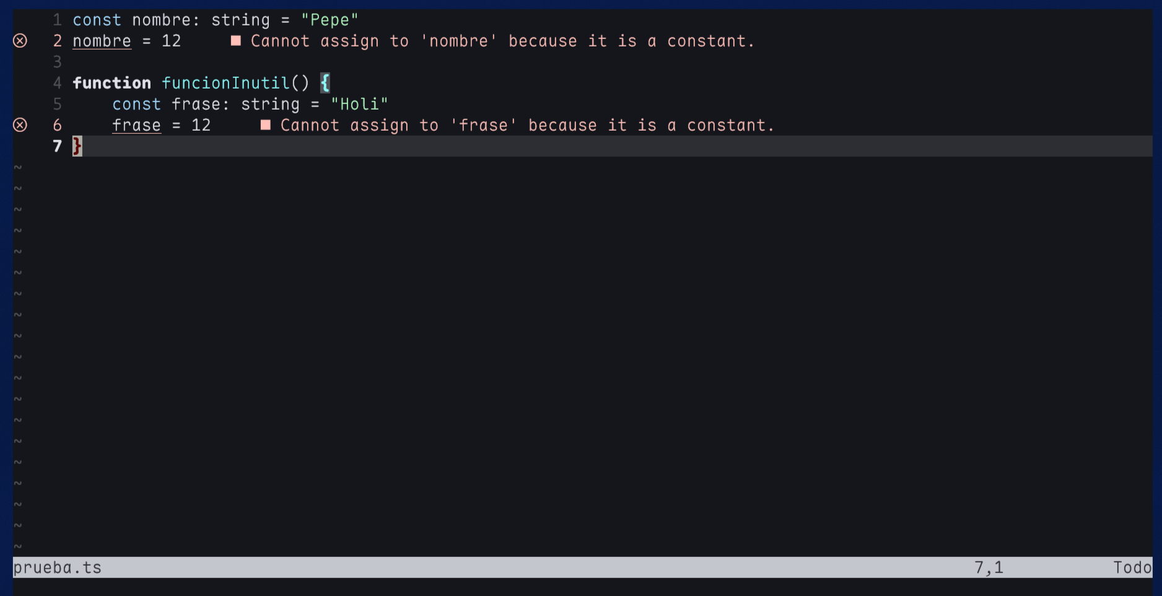The height and width of the screenshot is (596, 1162).
Task: Click the pink diagnostic square on line 2
Action: tap(236, 41)
